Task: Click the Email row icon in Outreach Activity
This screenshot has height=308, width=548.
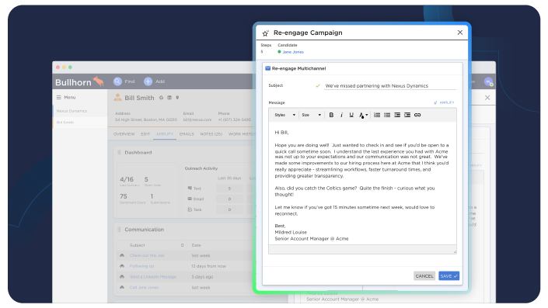Action: (x=190, y=199)
